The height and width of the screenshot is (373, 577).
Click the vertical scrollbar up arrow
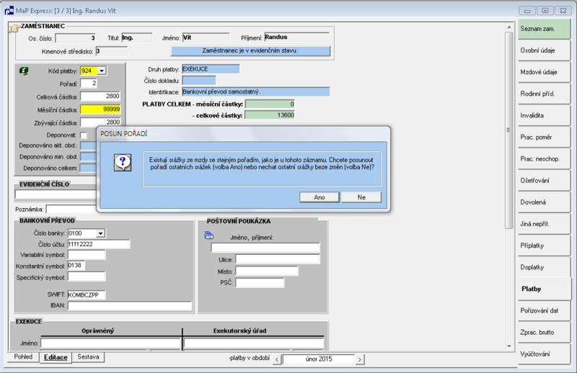tap(509, 27)
